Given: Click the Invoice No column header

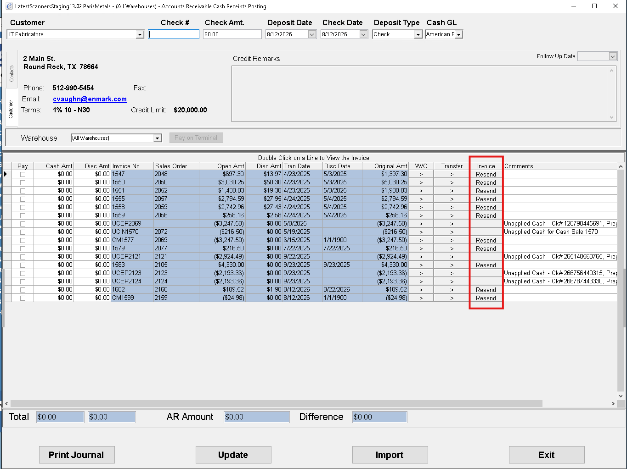Looking at the screenshot, I should click(x=132, y=166).
